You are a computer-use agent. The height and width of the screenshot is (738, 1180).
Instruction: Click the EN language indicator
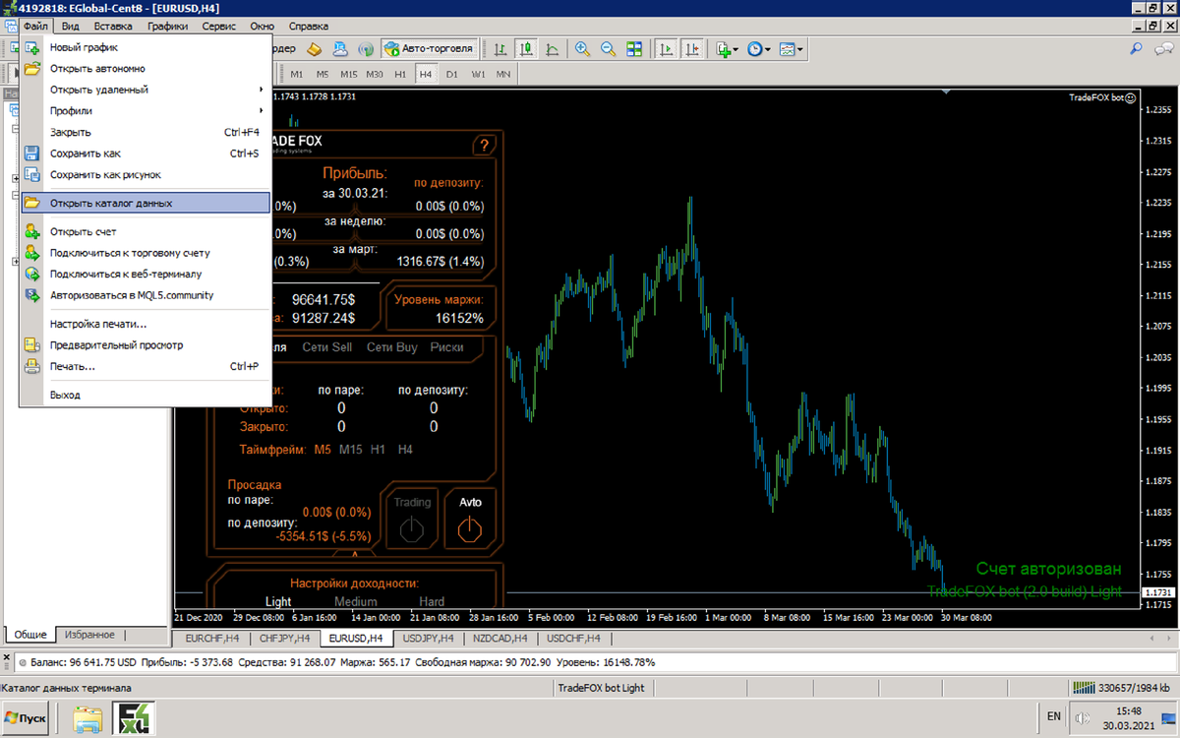click(x=1053, y=716)
